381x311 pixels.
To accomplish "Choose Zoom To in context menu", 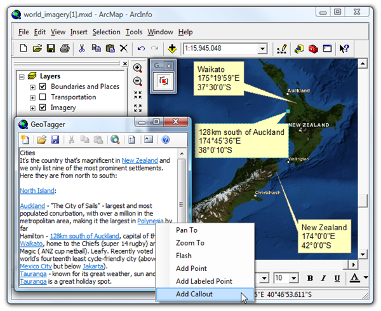I will (204, 243).
